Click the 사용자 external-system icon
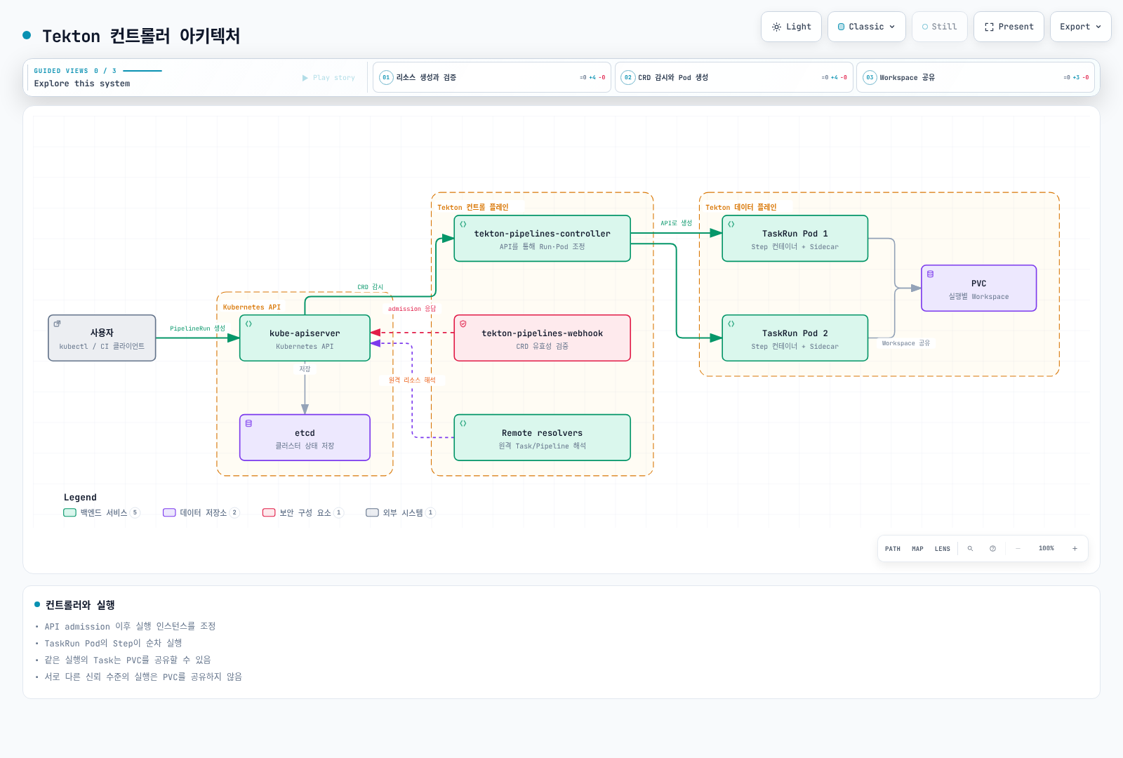Screen dimensions: 1123x758 click(57, 324)
